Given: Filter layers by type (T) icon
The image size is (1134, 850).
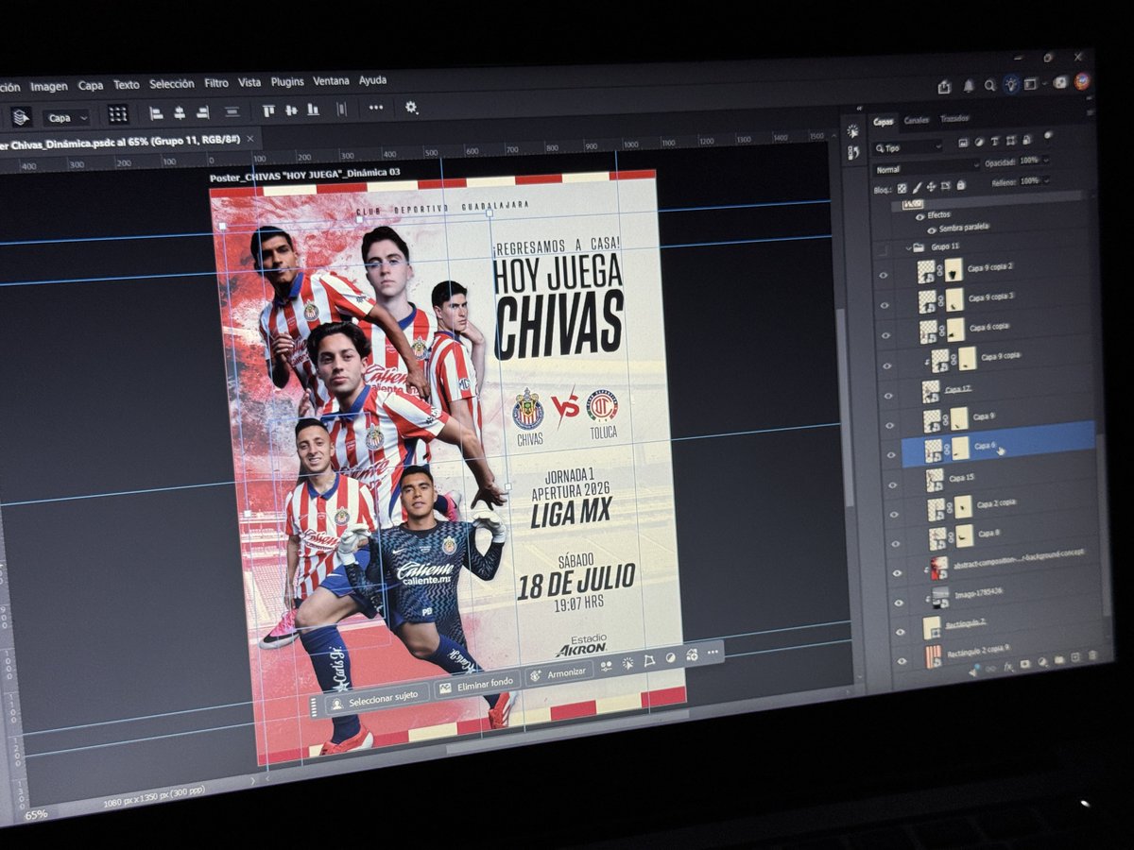Looking at the screenshot, I should (x=994, y=142).
